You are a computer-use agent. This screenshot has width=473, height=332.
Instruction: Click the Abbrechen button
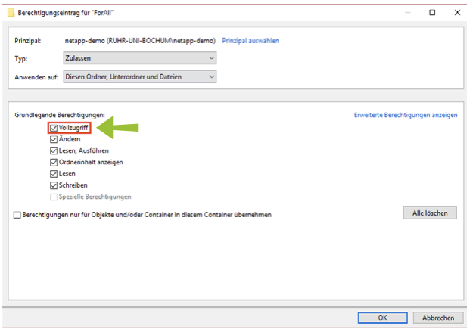(438, 318)
